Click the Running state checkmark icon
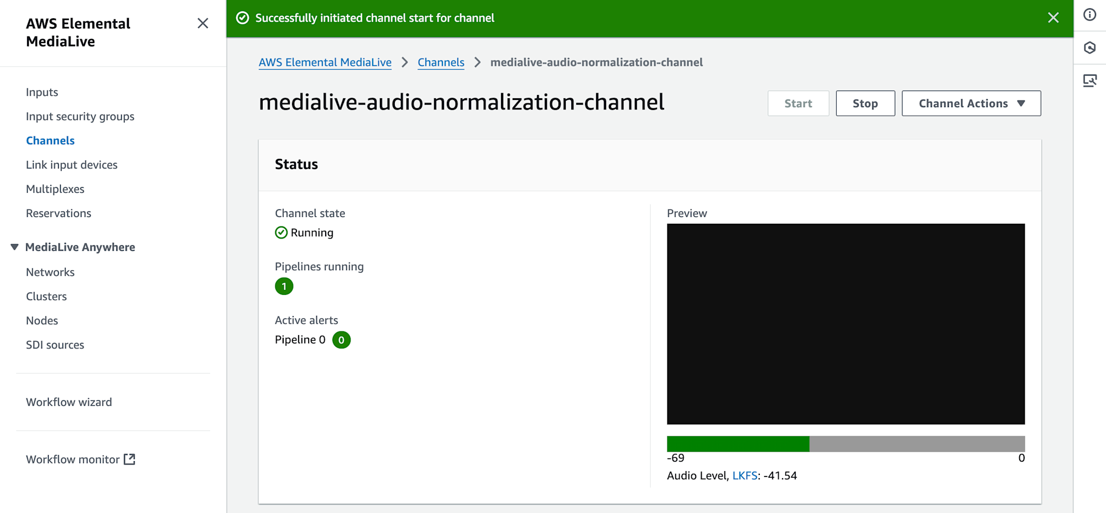This screenshot has height=513, width=1106. pos(281,232)
